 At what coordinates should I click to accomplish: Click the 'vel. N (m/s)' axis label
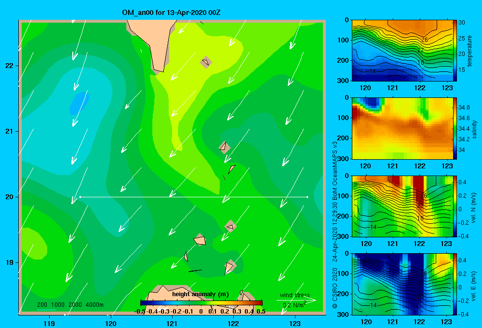[473, 208]
